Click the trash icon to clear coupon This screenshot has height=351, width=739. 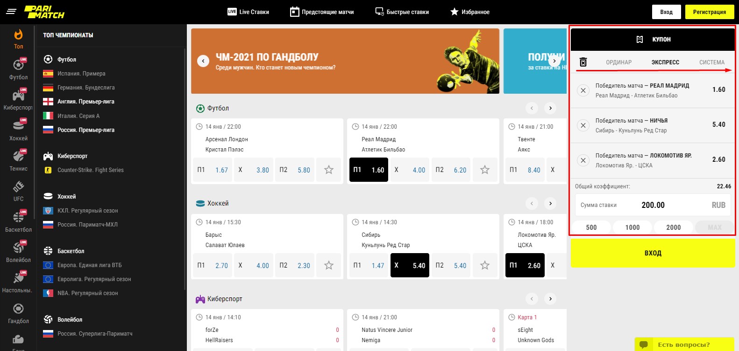[583, 62]
